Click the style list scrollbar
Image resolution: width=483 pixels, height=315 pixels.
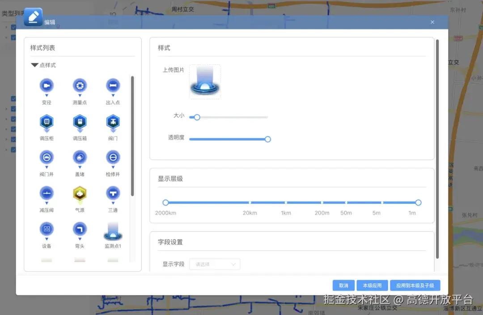coord(132,136)
